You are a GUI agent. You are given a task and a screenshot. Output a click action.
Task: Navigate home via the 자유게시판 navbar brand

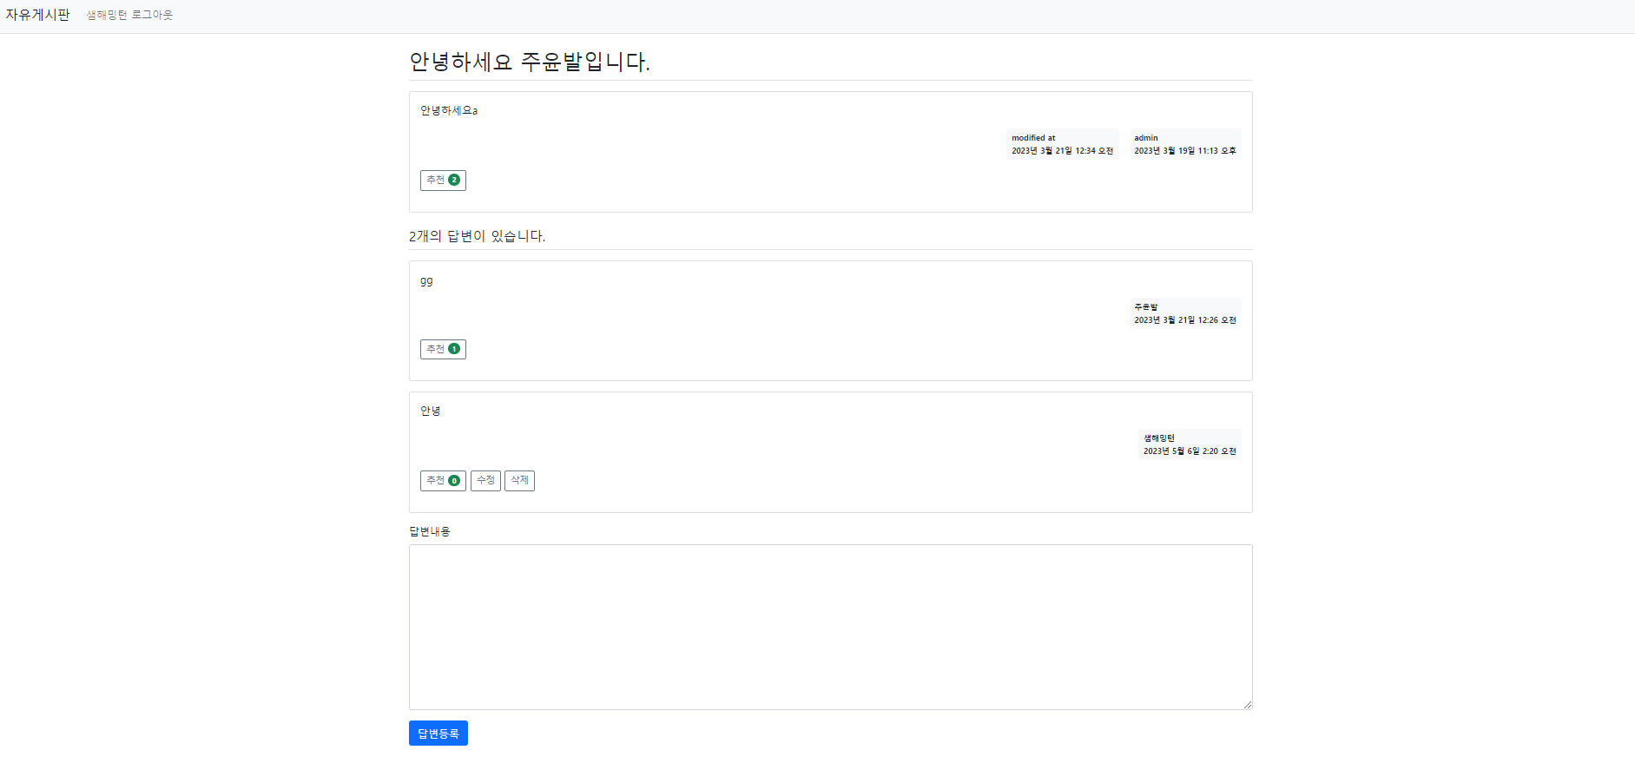[37, 14]
